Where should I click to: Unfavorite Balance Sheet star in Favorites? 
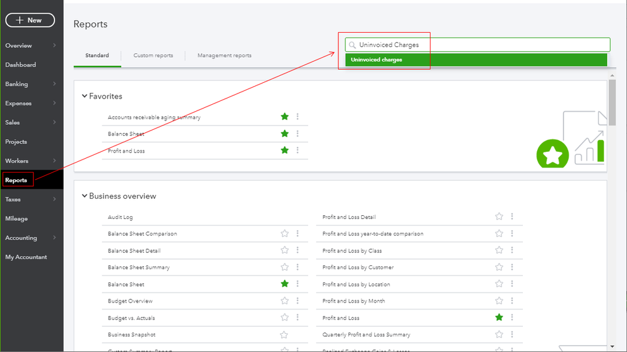[x=285, y=134]
